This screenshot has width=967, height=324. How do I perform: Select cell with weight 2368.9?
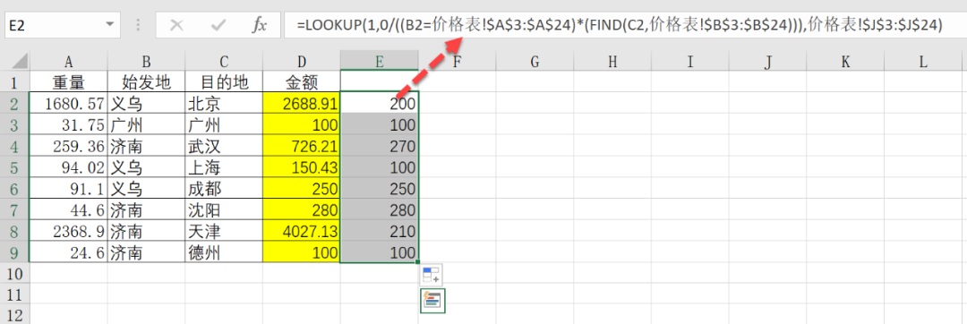pyautogui.click(x=68, y=230)
